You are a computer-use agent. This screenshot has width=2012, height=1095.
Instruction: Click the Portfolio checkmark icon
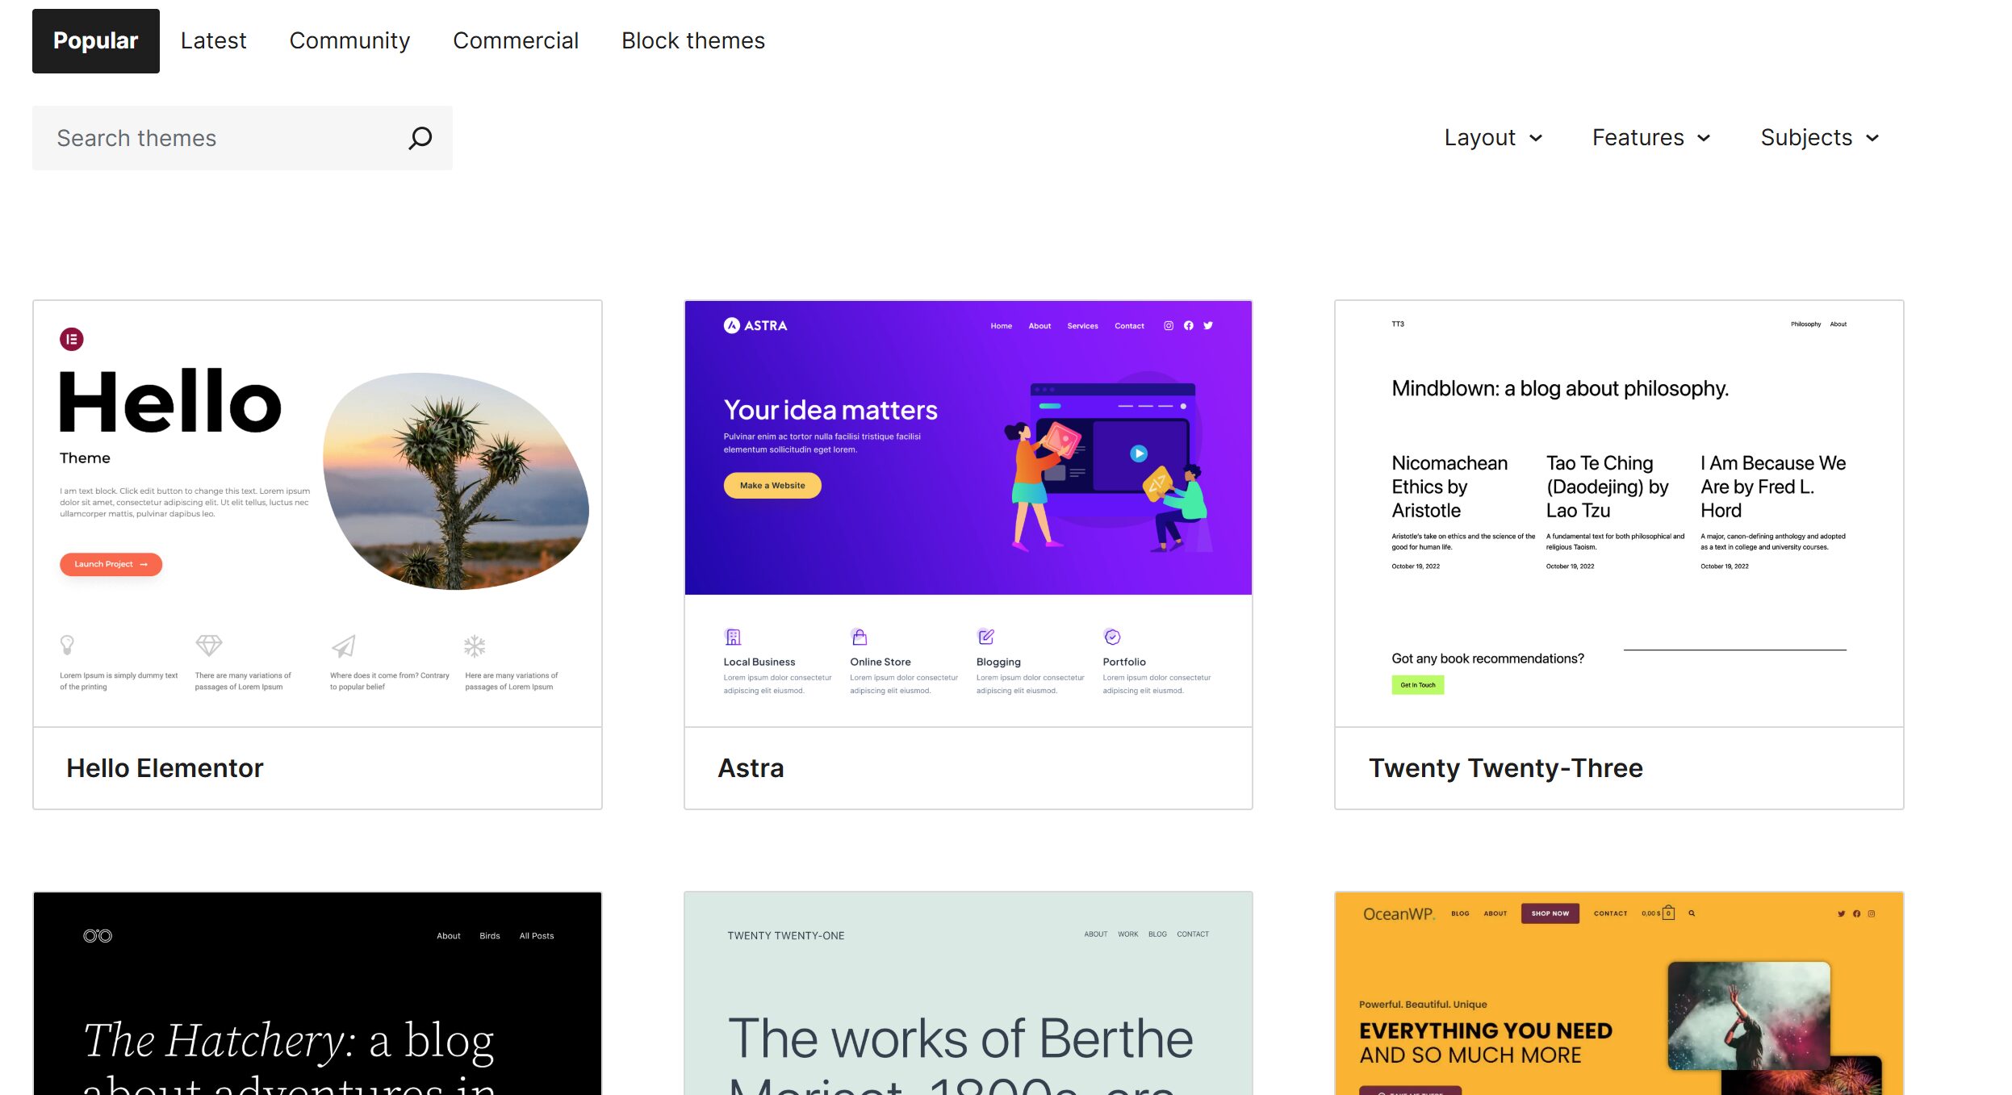point(1112,637)
